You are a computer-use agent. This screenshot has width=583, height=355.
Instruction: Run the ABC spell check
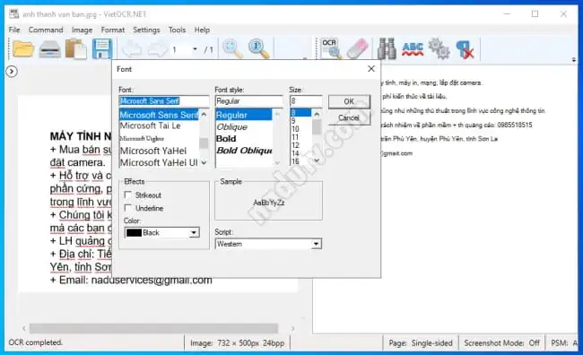pos(413,48)
